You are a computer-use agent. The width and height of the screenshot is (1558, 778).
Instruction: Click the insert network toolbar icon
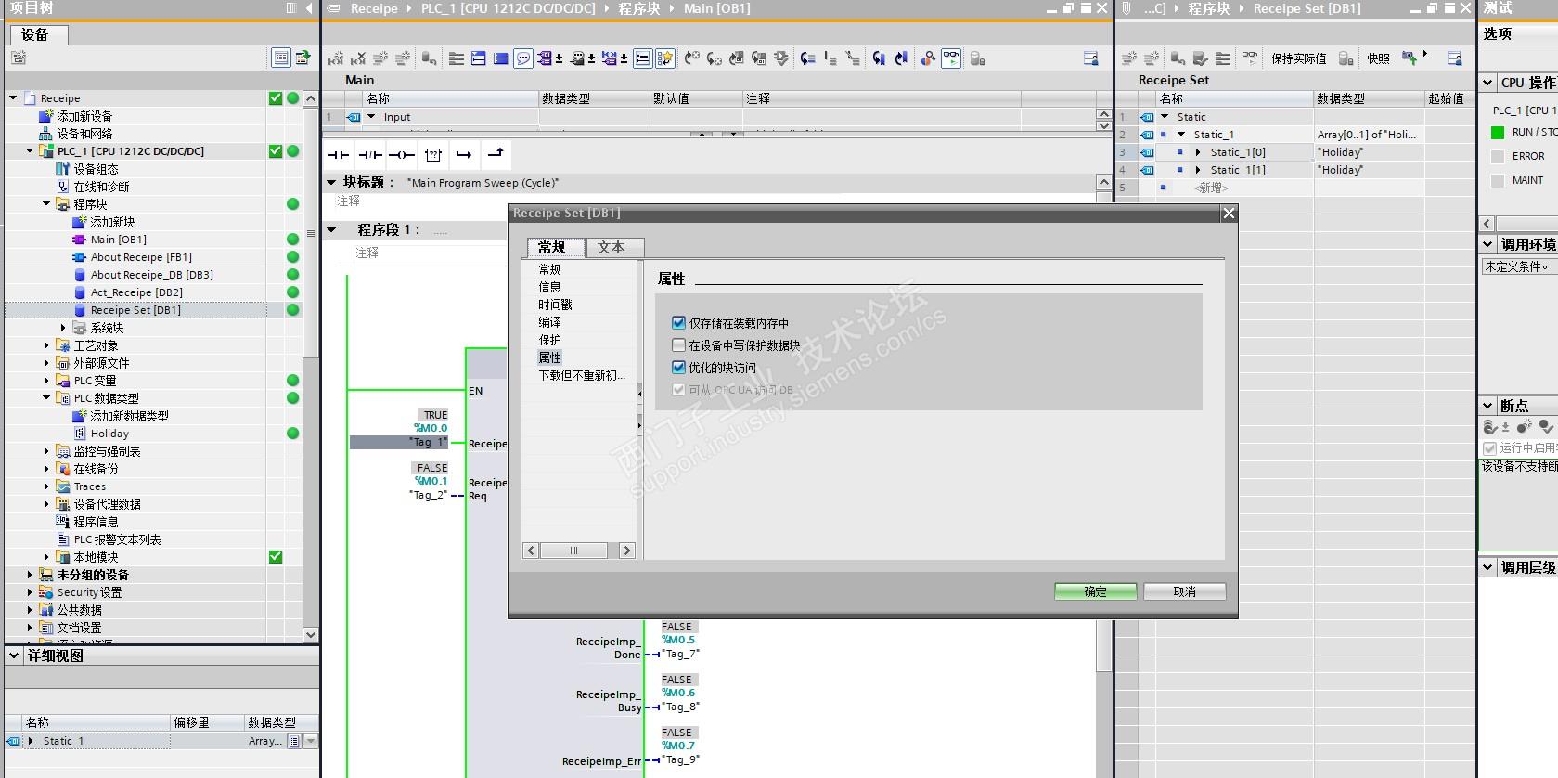336,58
